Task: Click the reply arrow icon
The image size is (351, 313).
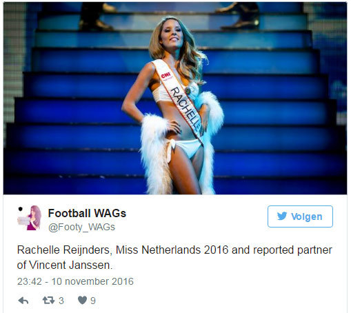Action: pos(23,301)
